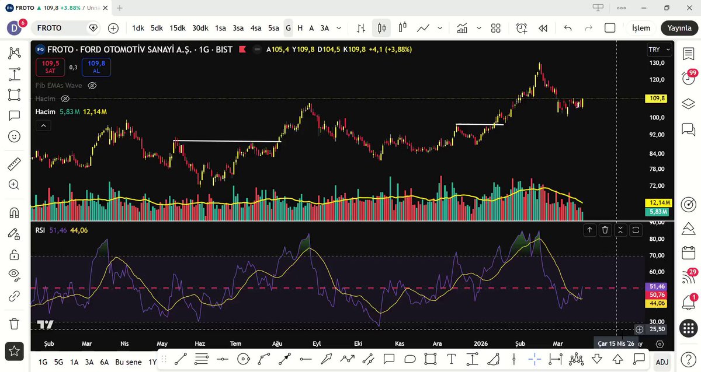This screenshot has height=372, width=701.
Task: Click the İşlem button
Action: pos(641,28)
